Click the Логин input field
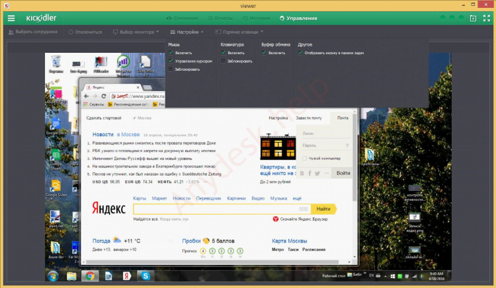 point(325,133)
